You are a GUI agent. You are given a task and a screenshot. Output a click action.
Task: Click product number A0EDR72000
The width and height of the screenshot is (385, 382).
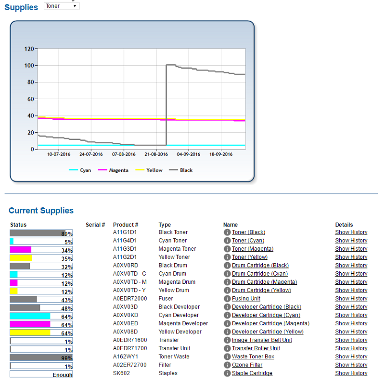coord(130,299)
